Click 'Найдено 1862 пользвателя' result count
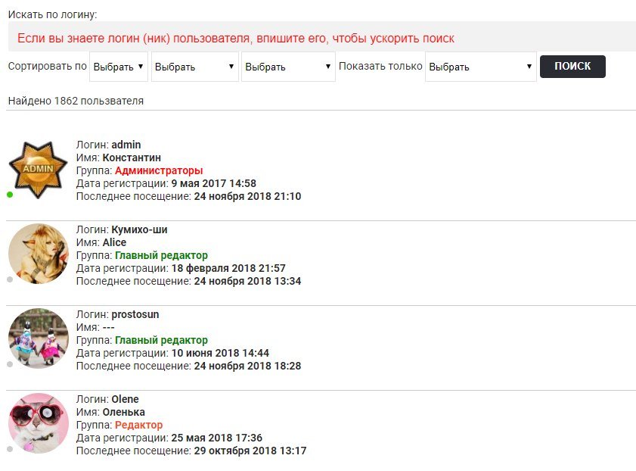 click(x=76, y=101)
